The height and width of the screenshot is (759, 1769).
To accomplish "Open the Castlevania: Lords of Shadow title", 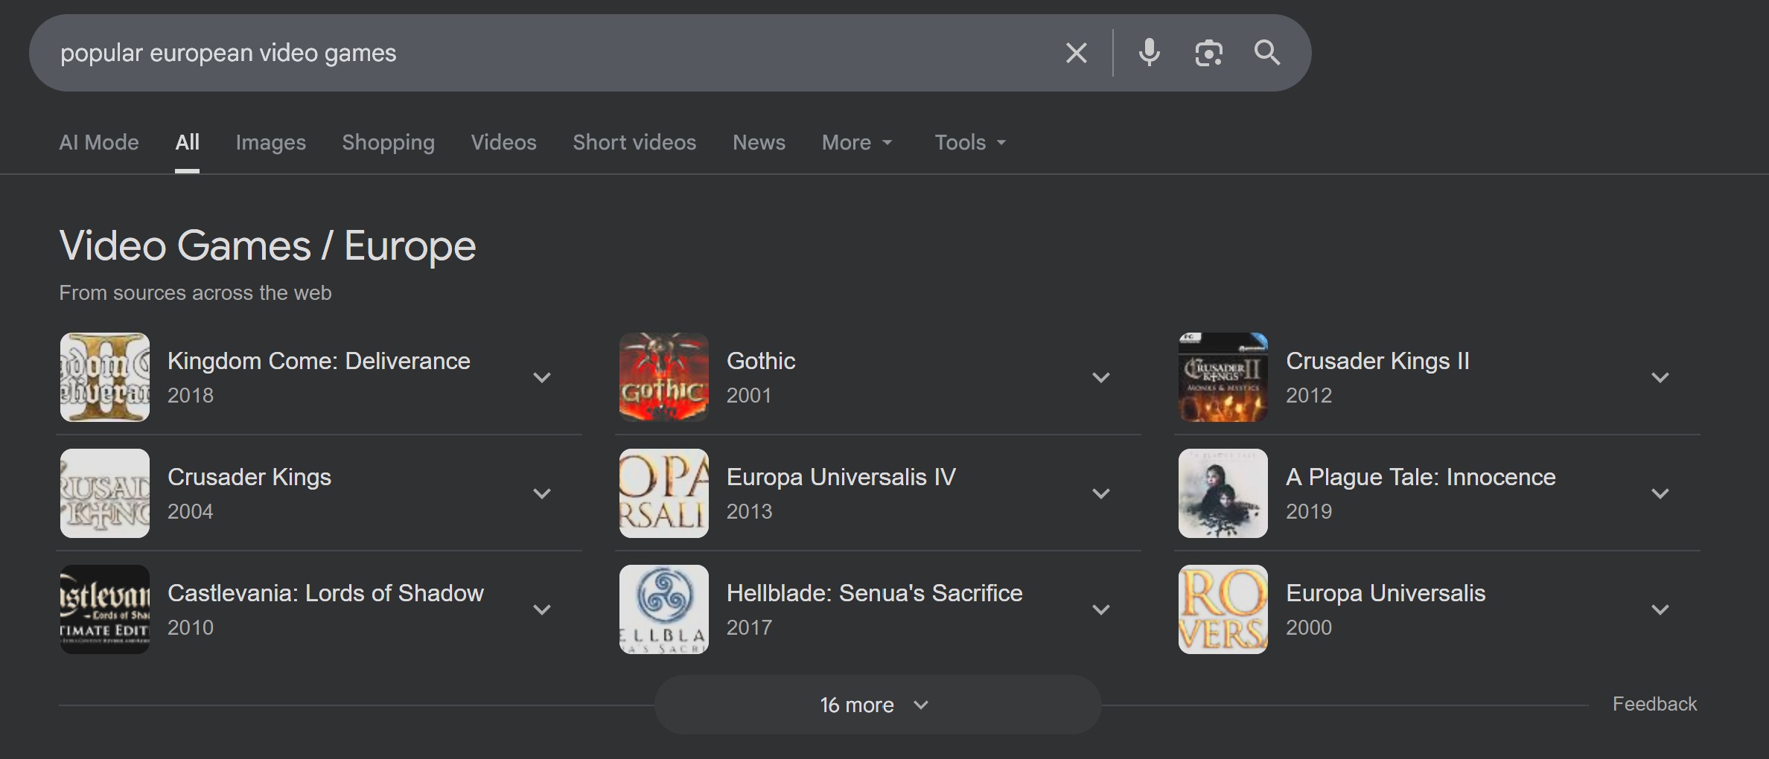I will coord(325,593).
